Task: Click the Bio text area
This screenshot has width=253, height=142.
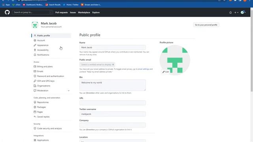Action: pos(113,85)
